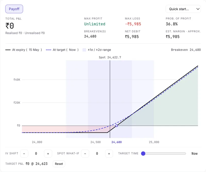Increase spot what-if with plus button
The height and width of the screenshot is (172, 206).
[x=109, y=154]
